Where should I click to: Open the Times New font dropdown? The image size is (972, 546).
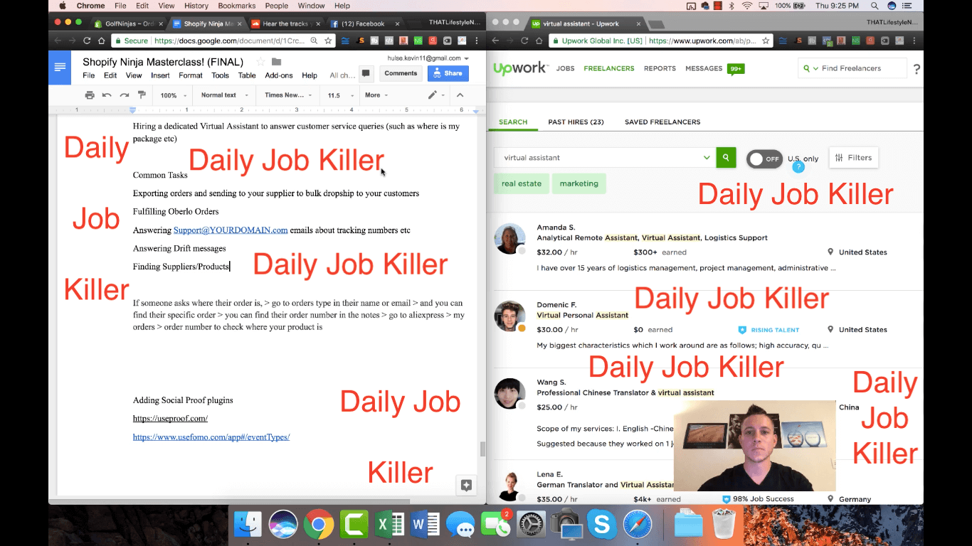(x=288, y=95)
